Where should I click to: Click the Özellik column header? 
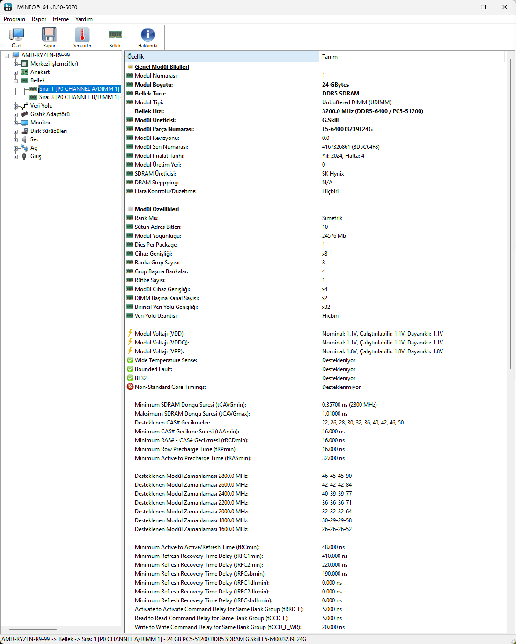coord(222,57)
